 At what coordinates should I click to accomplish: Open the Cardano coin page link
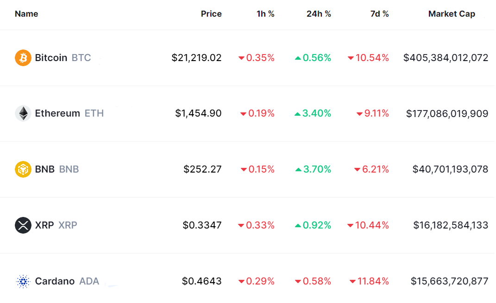[55, 281]
